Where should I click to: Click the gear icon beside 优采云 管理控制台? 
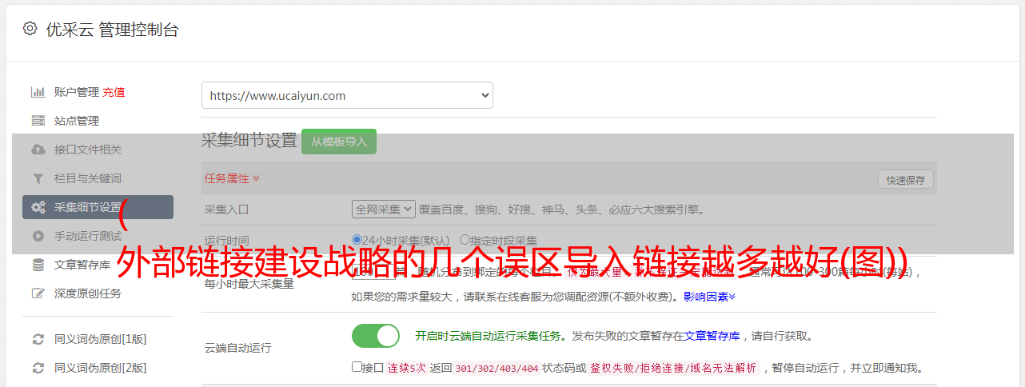tap(30, 29)
